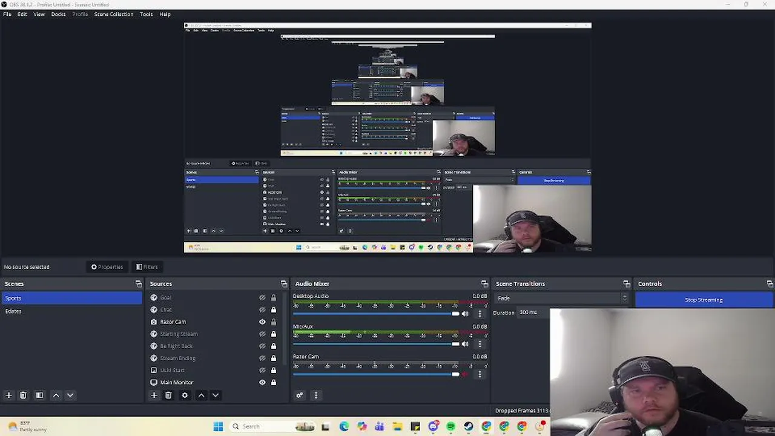This screenshot has width=775, height=436.
Task: Open Windows Start menu
Action: pos(218,426)
